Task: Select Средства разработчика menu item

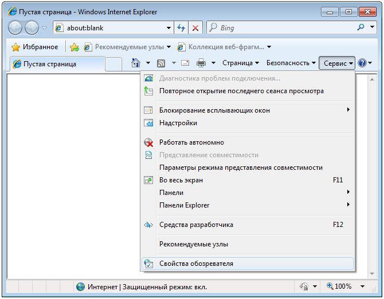Action: click(x=248, y=225)
